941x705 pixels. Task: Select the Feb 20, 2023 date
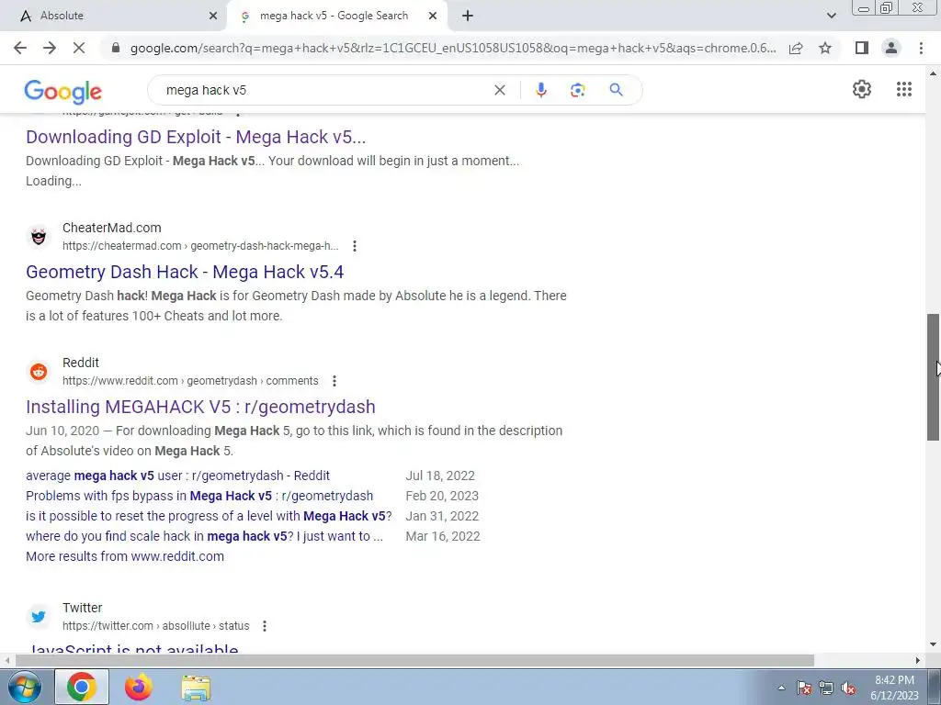coord(442,496)
